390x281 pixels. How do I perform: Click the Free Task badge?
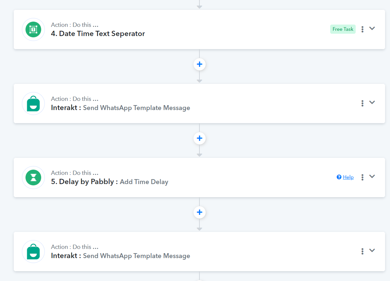click(x=343, y=29)
